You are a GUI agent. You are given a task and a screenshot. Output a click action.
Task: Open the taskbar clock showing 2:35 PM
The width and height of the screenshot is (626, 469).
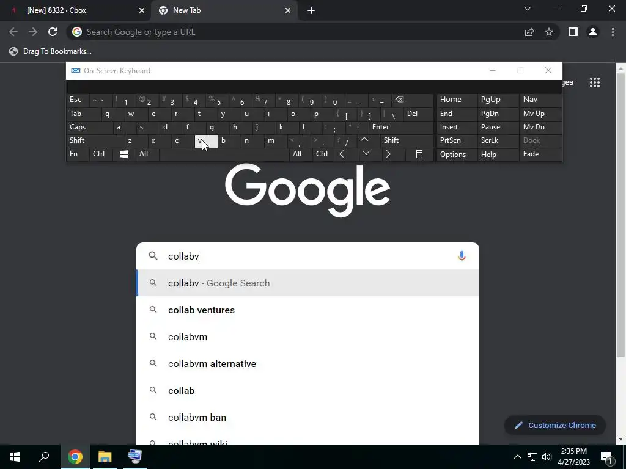pos(573,457)
